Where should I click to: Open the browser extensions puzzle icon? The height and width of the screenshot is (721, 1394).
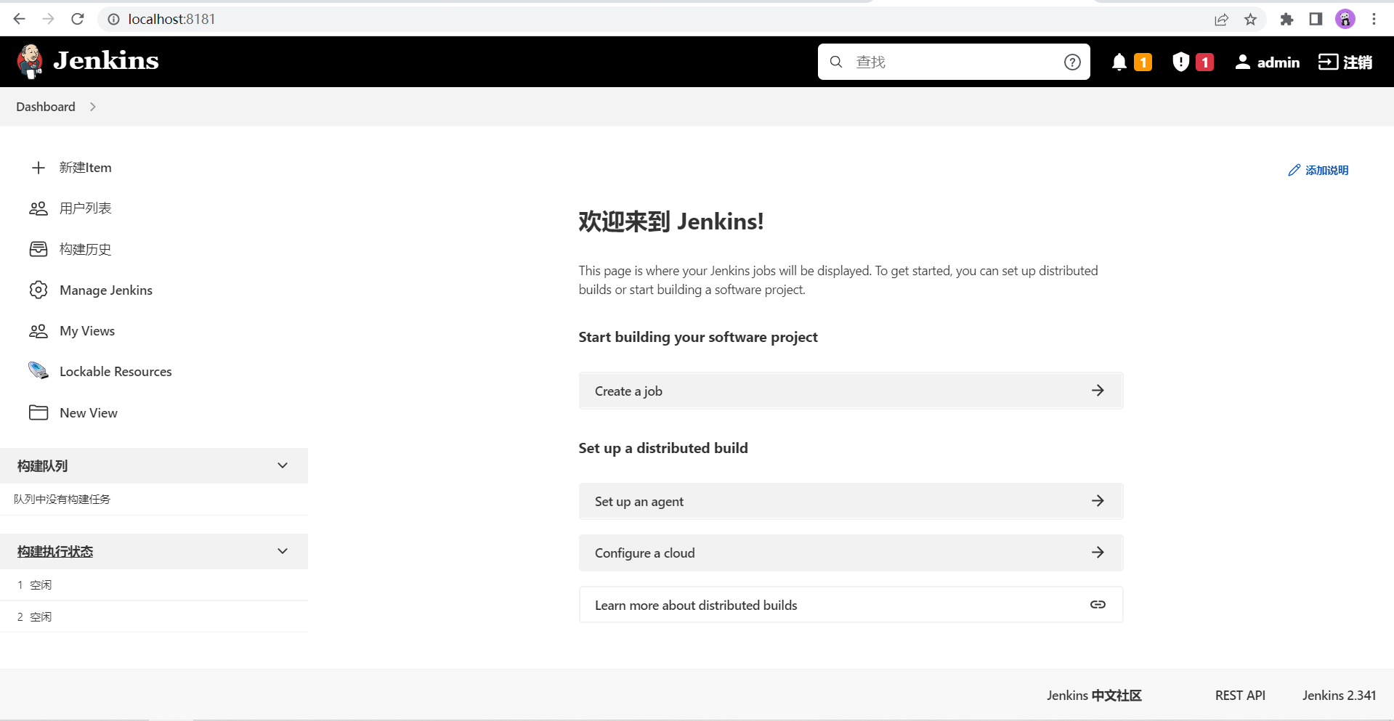point(1286,20)
